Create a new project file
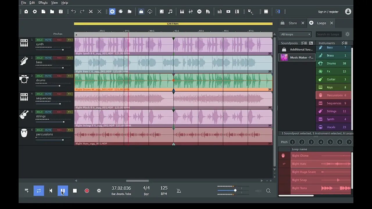The image size is (372, 209). pyautogui.click(x=43, y=12)
